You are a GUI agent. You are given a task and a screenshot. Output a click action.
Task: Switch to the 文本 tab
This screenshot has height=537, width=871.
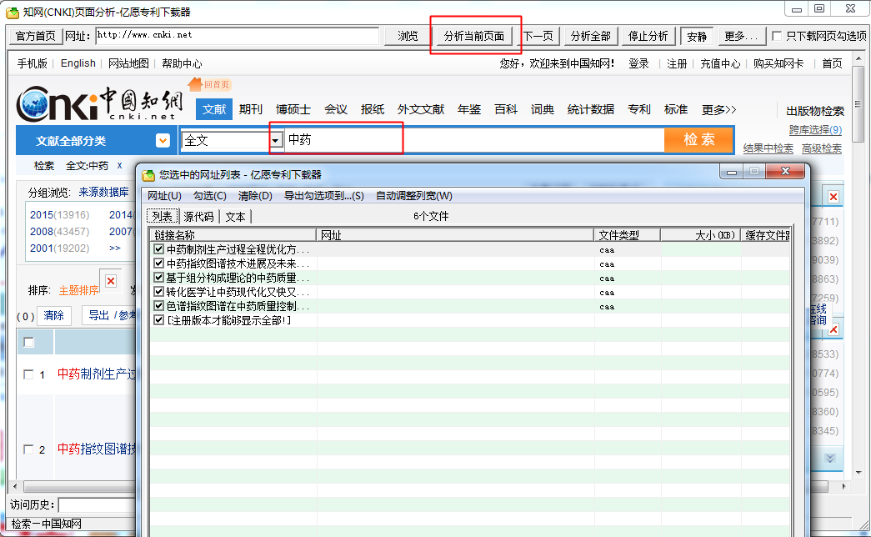[236, 216]
